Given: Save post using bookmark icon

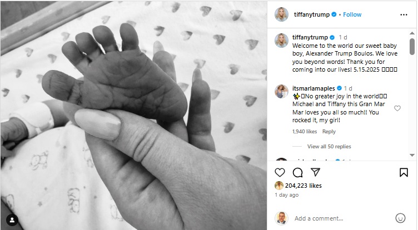Looking at the screenshot, I should click(x=404, y=172).
